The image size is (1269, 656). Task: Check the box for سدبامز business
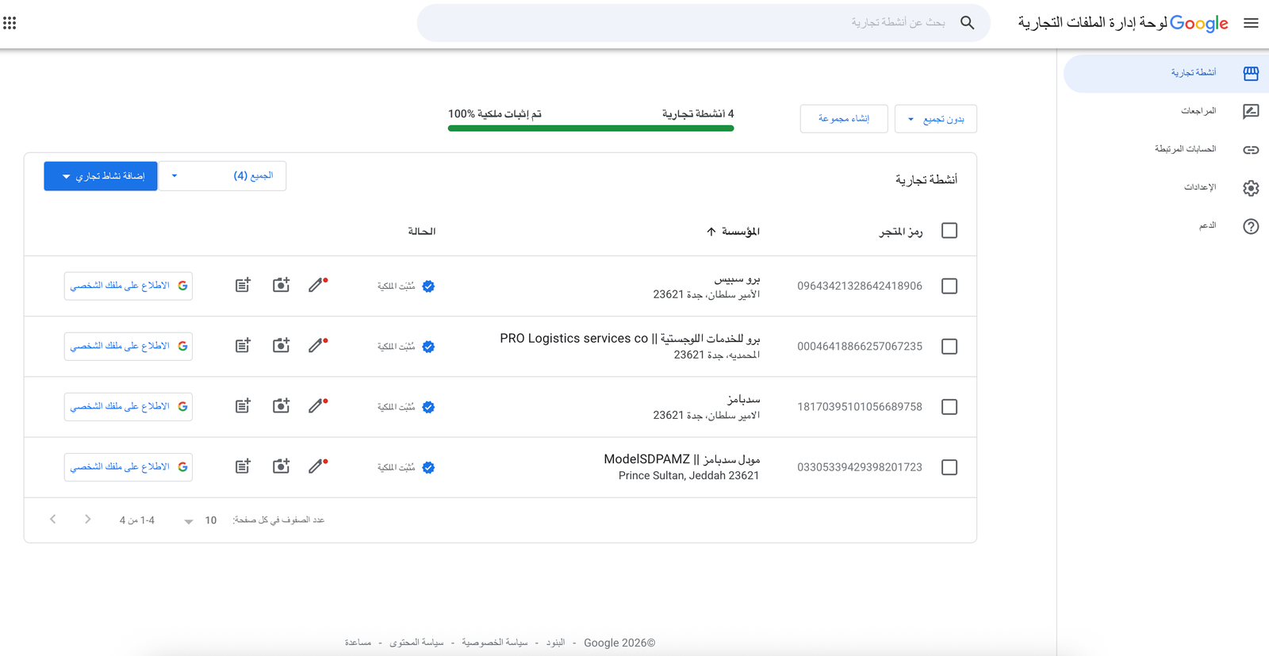click(949, 407)
